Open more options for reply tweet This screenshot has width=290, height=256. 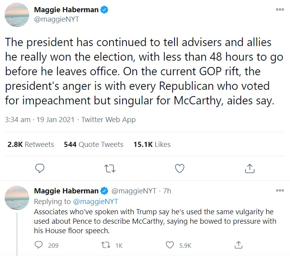tap(280, 191)
